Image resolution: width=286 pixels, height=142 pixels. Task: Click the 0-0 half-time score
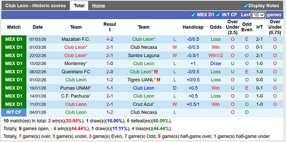coord(259,80)
